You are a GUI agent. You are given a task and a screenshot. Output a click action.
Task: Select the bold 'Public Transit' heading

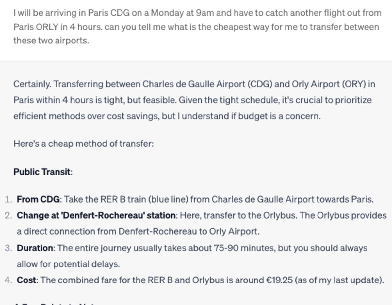coord(42,172)
